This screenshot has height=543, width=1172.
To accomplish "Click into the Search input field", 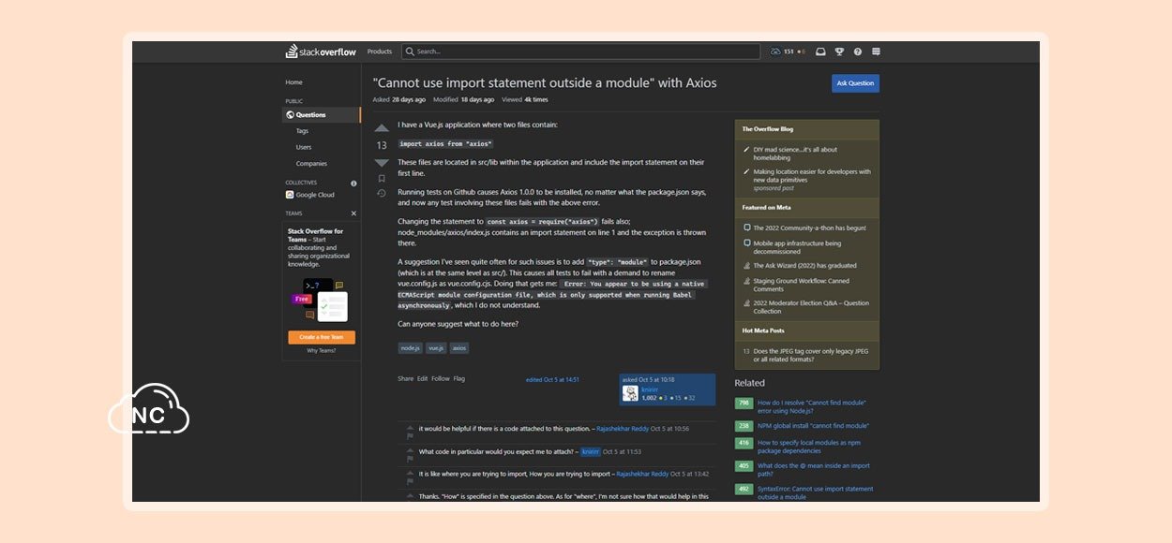I will (x=581, y=51).
